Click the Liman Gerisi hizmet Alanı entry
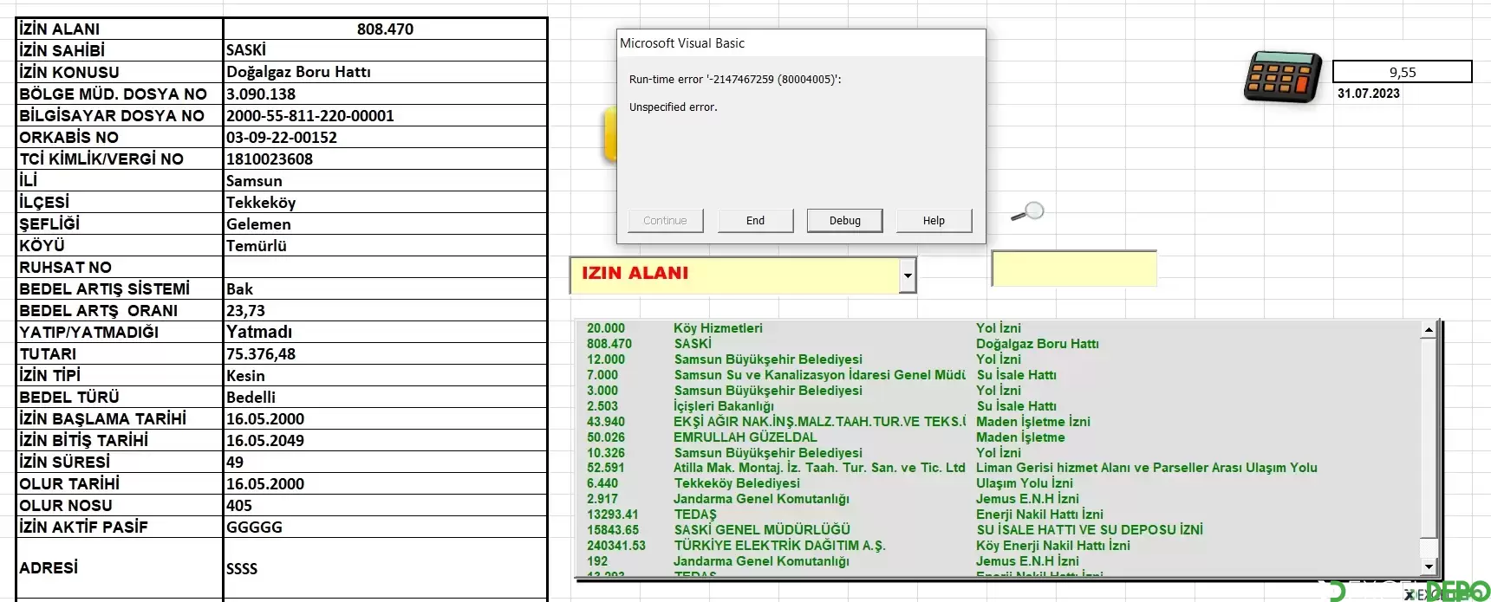The height and width of the screenshot is (602, 1491). (x=1146, y=468)
